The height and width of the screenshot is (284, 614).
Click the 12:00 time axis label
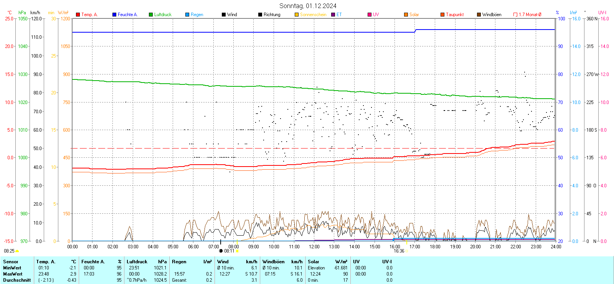click(314, 247)
